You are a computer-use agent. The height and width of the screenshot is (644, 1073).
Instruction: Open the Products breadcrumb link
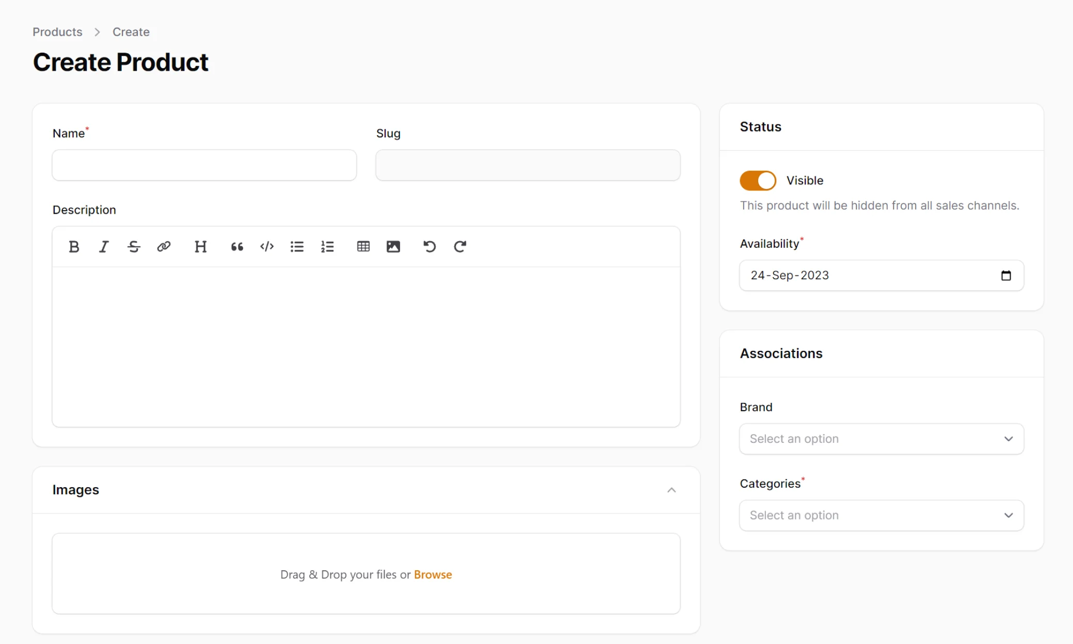[x=57, y=31]
